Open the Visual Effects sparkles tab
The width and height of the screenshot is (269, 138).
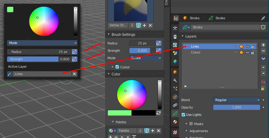tap(175, 89)
